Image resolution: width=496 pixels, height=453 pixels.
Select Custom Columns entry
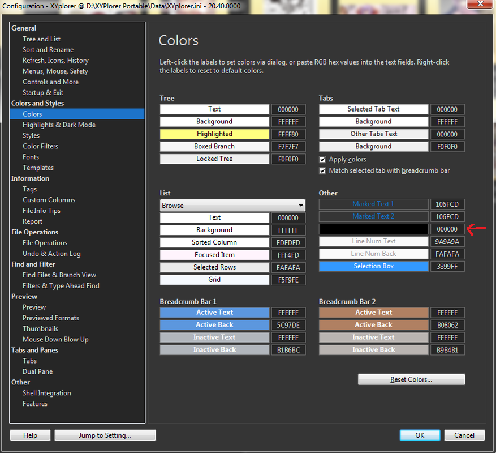tap(49, 200)
